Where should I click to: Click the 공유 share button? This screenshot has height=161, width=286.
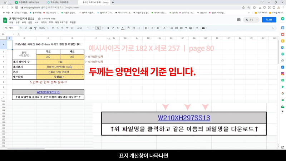(x=251, y=20)
